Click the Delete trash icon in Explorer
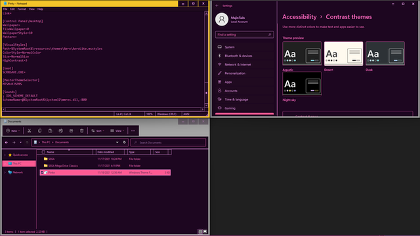Viewport: 420px width, 236px height. pyautogui.click(x=81, y=131)
